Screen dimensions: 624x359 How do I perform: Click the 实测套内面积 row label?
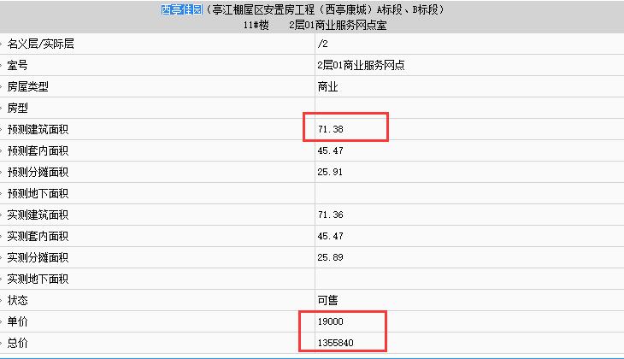38,237
